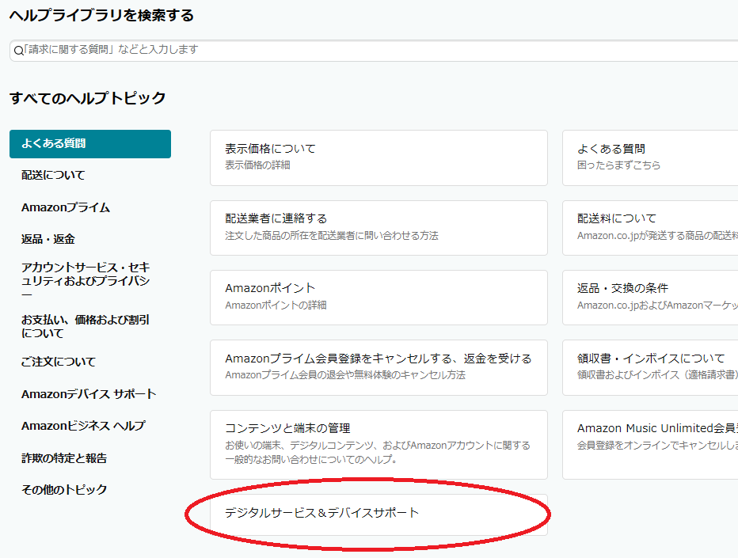Image resolution: width=738 pixels, height=558 pixels.
Task: Open the その他のトピック sidebar topic
Action: [x=64, y=490]
